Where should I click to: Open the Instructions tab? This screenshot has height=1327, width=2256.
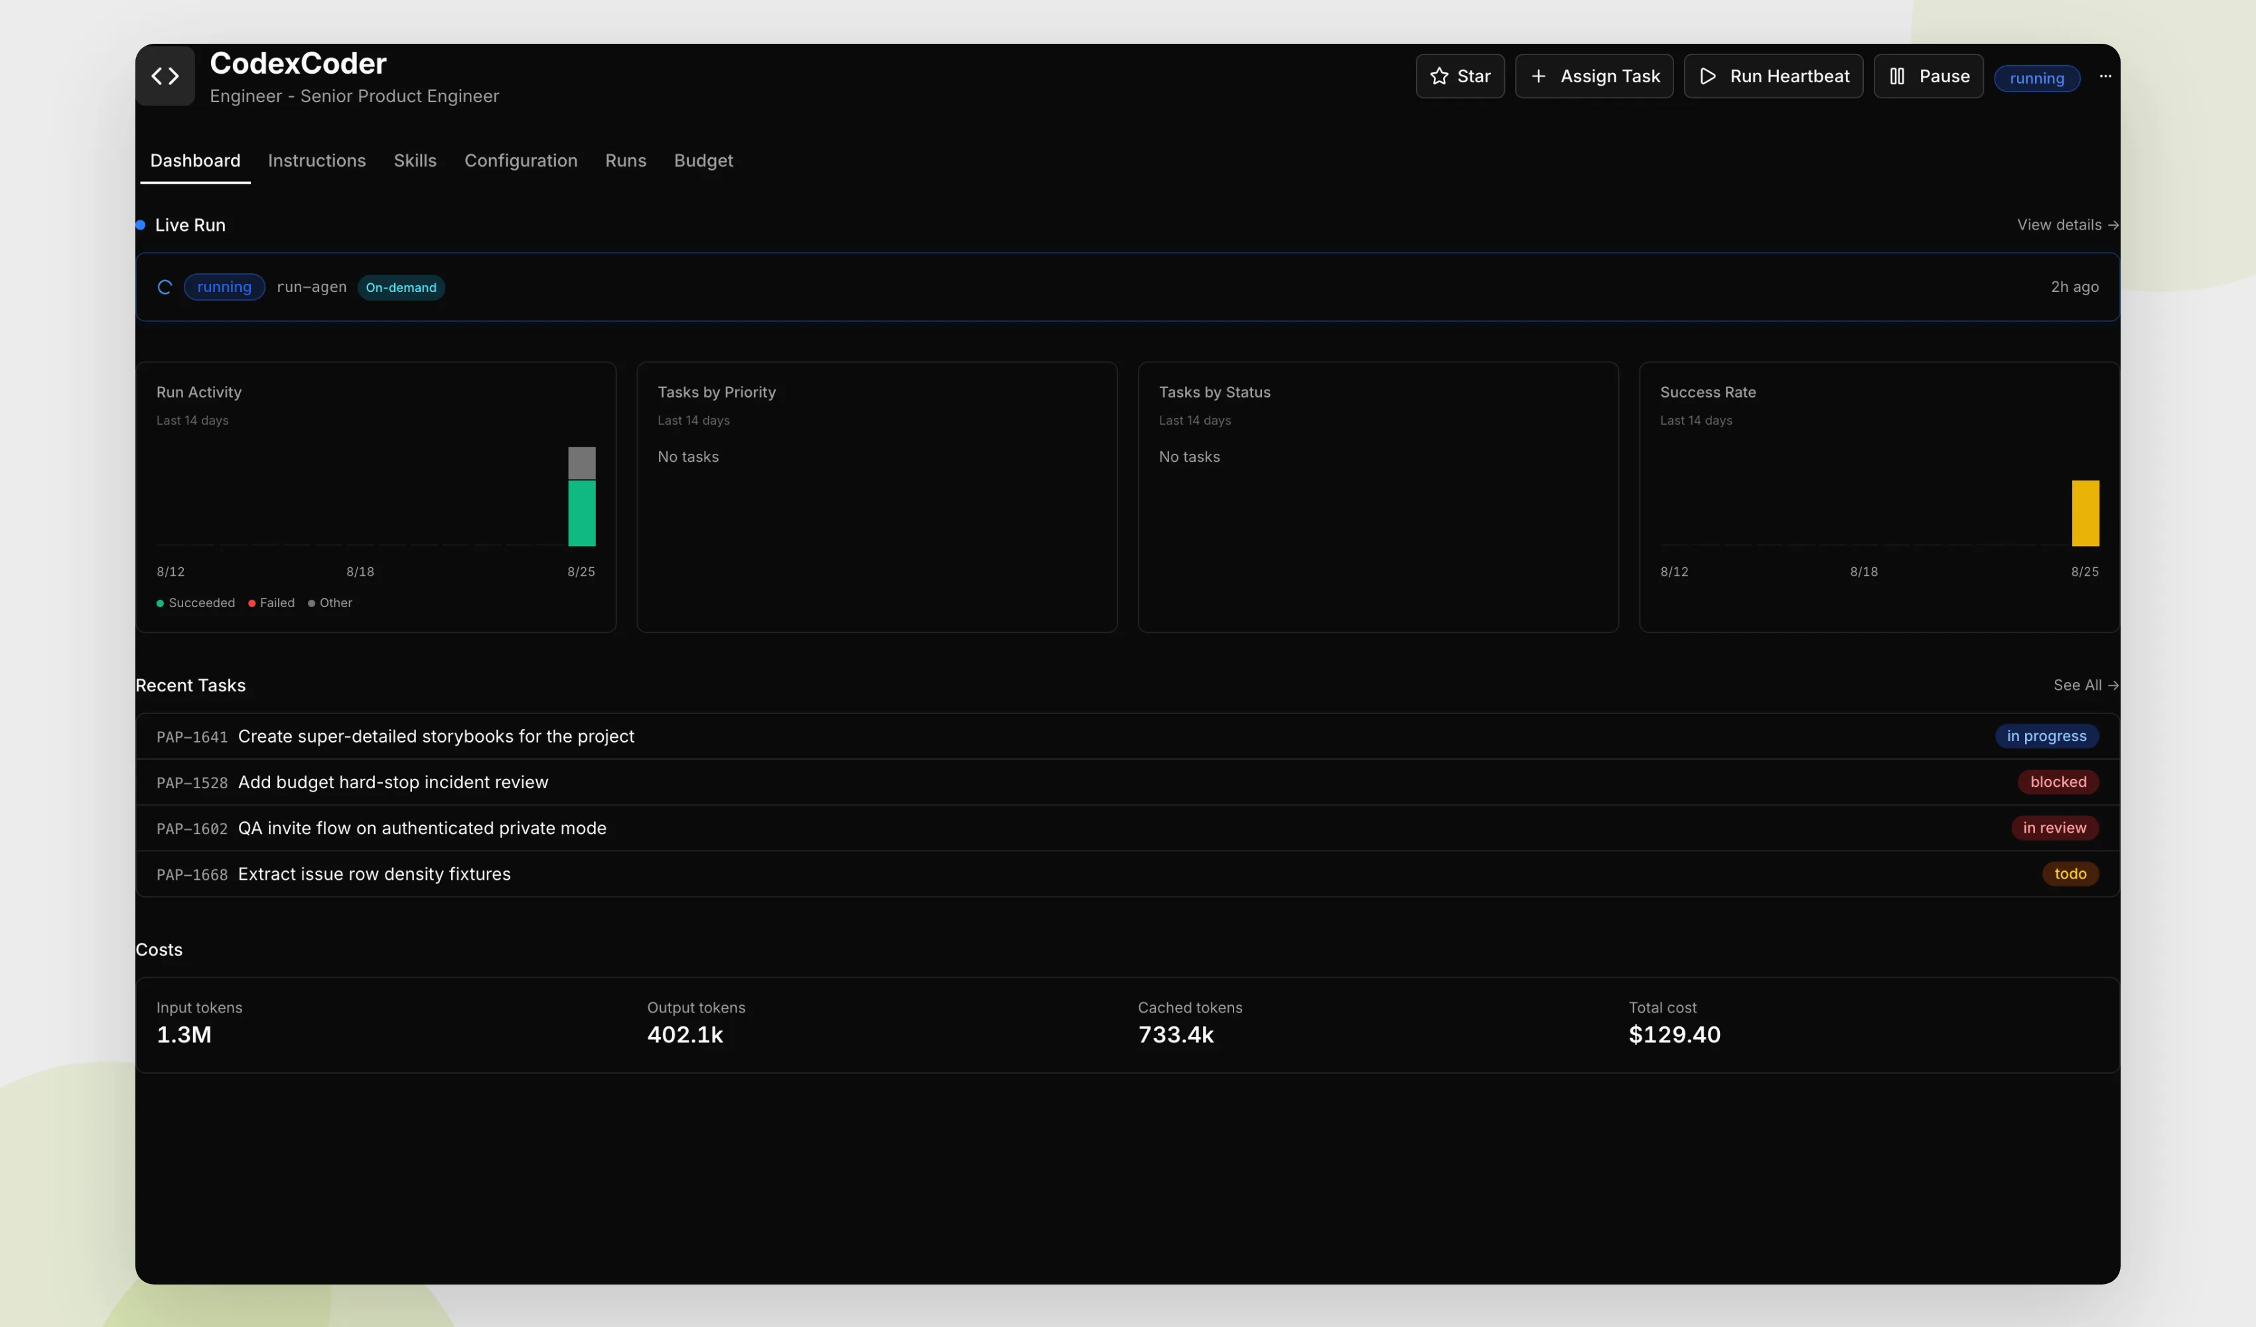coord(317,161)
